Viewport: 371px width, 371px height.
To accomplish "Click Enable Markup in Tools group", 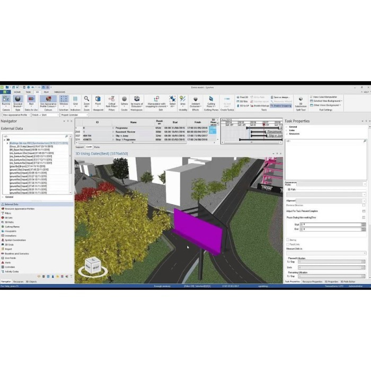I will coord(260,106).
